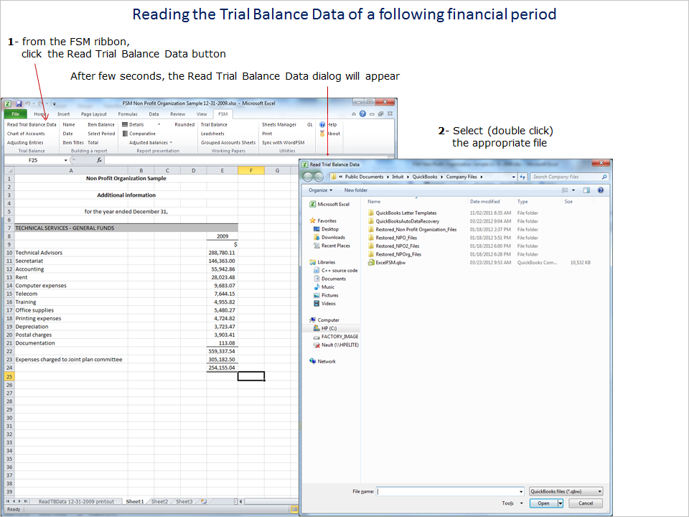
Task: Select Network in navigation pane
Action: pos(322,361)
